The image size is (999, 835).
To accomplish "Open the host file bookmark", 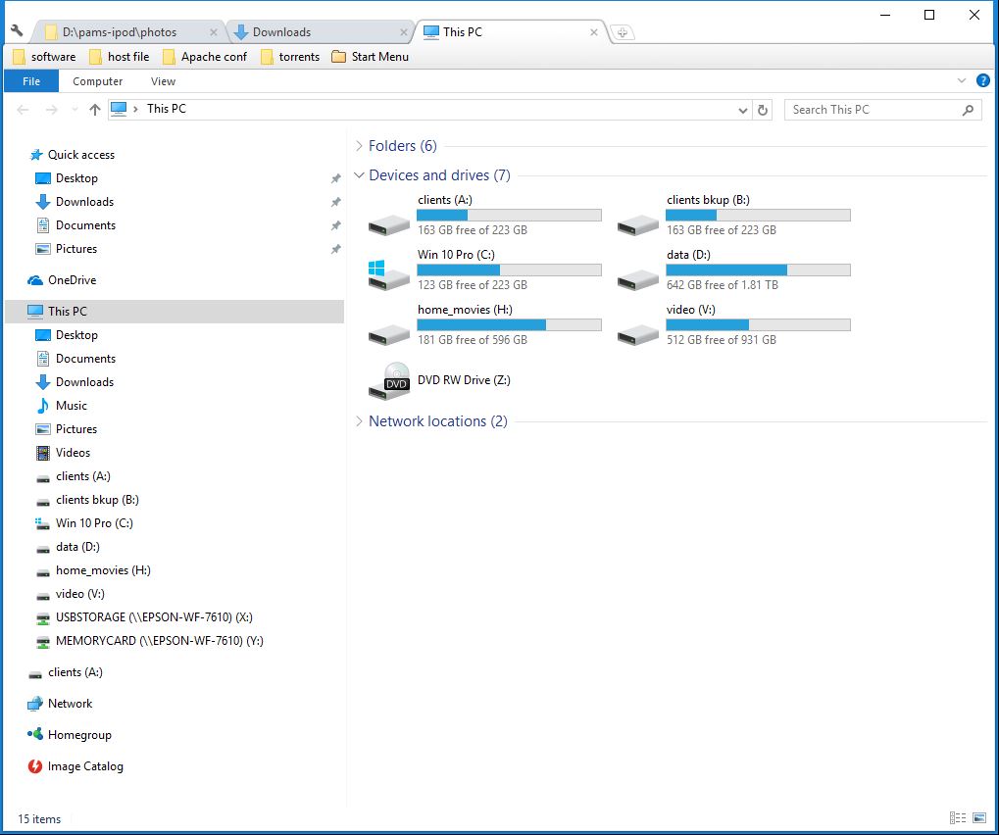I will coord(120,57).
